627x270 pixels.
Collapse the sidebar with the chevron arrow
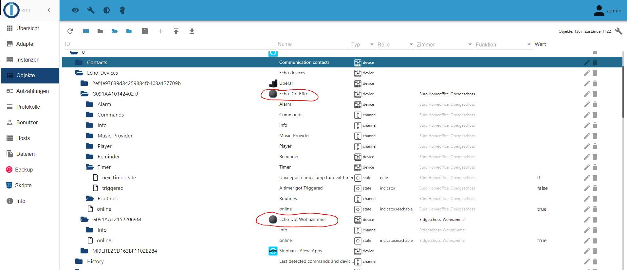[49, 10]
